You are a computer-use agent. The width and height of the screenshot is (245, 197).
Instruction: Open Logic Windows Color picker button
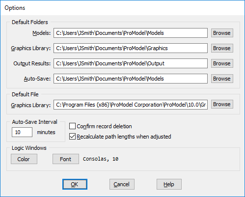(24, 159)
